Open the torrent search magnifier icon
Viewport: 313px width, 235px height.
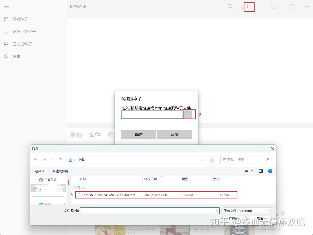(x=230, y=6)
